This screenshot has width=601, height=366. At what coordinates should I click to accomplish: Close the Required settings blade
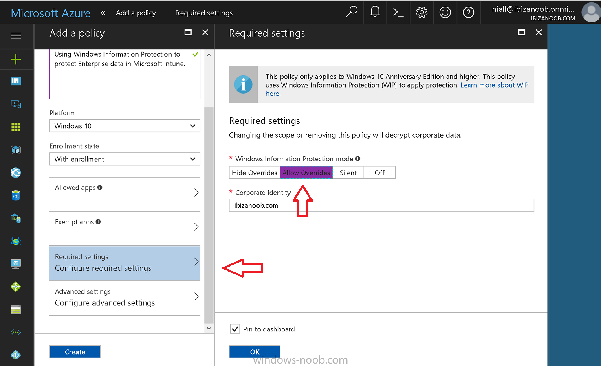coord(539,32)
